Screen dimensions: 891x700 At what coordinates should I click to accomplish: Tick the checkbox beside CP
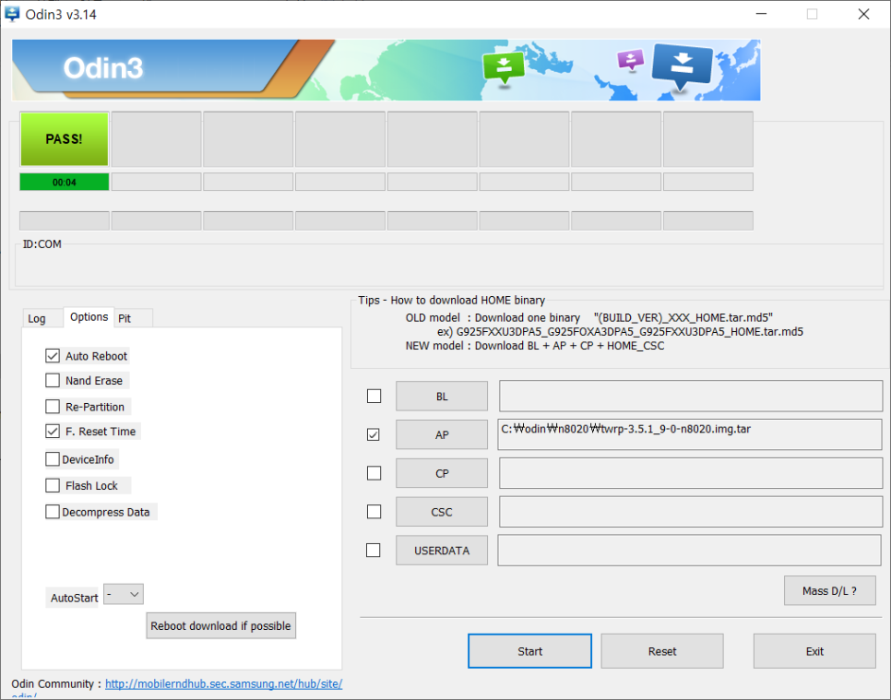point(374,473)
